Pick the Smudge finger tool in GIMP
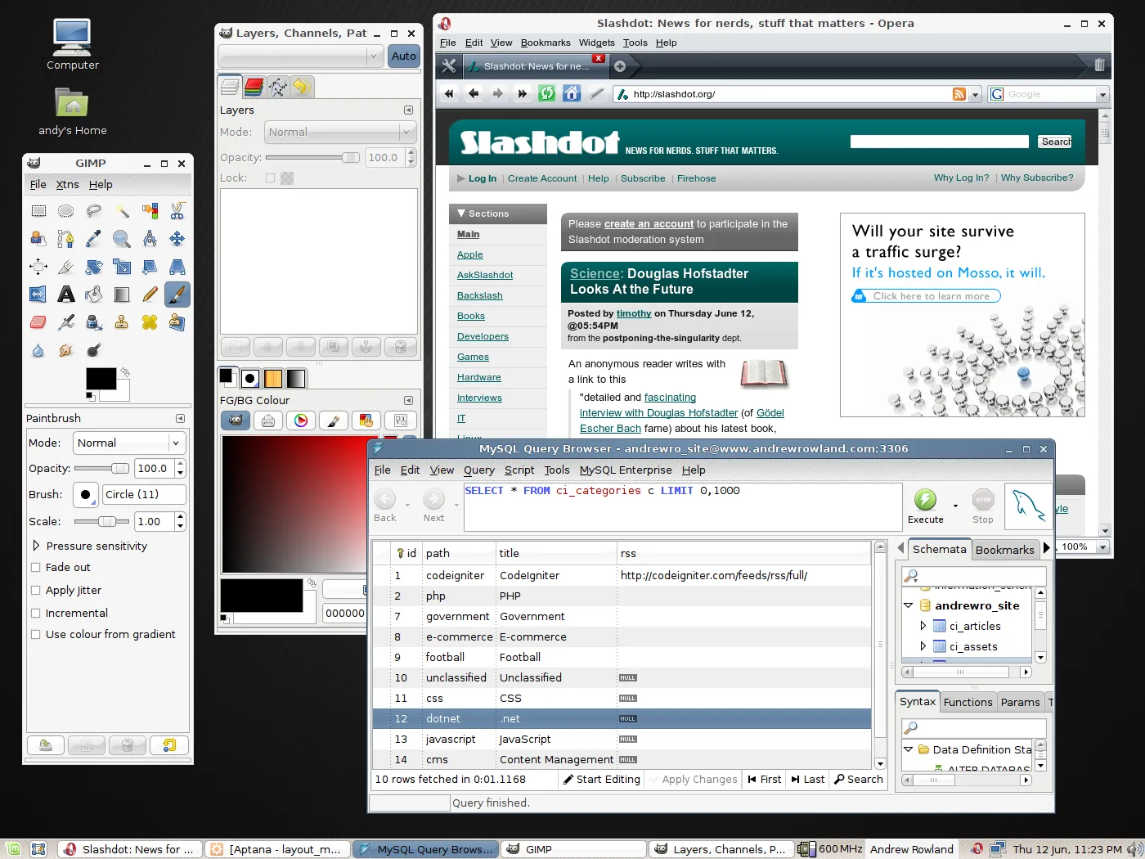 coord(66,350)
